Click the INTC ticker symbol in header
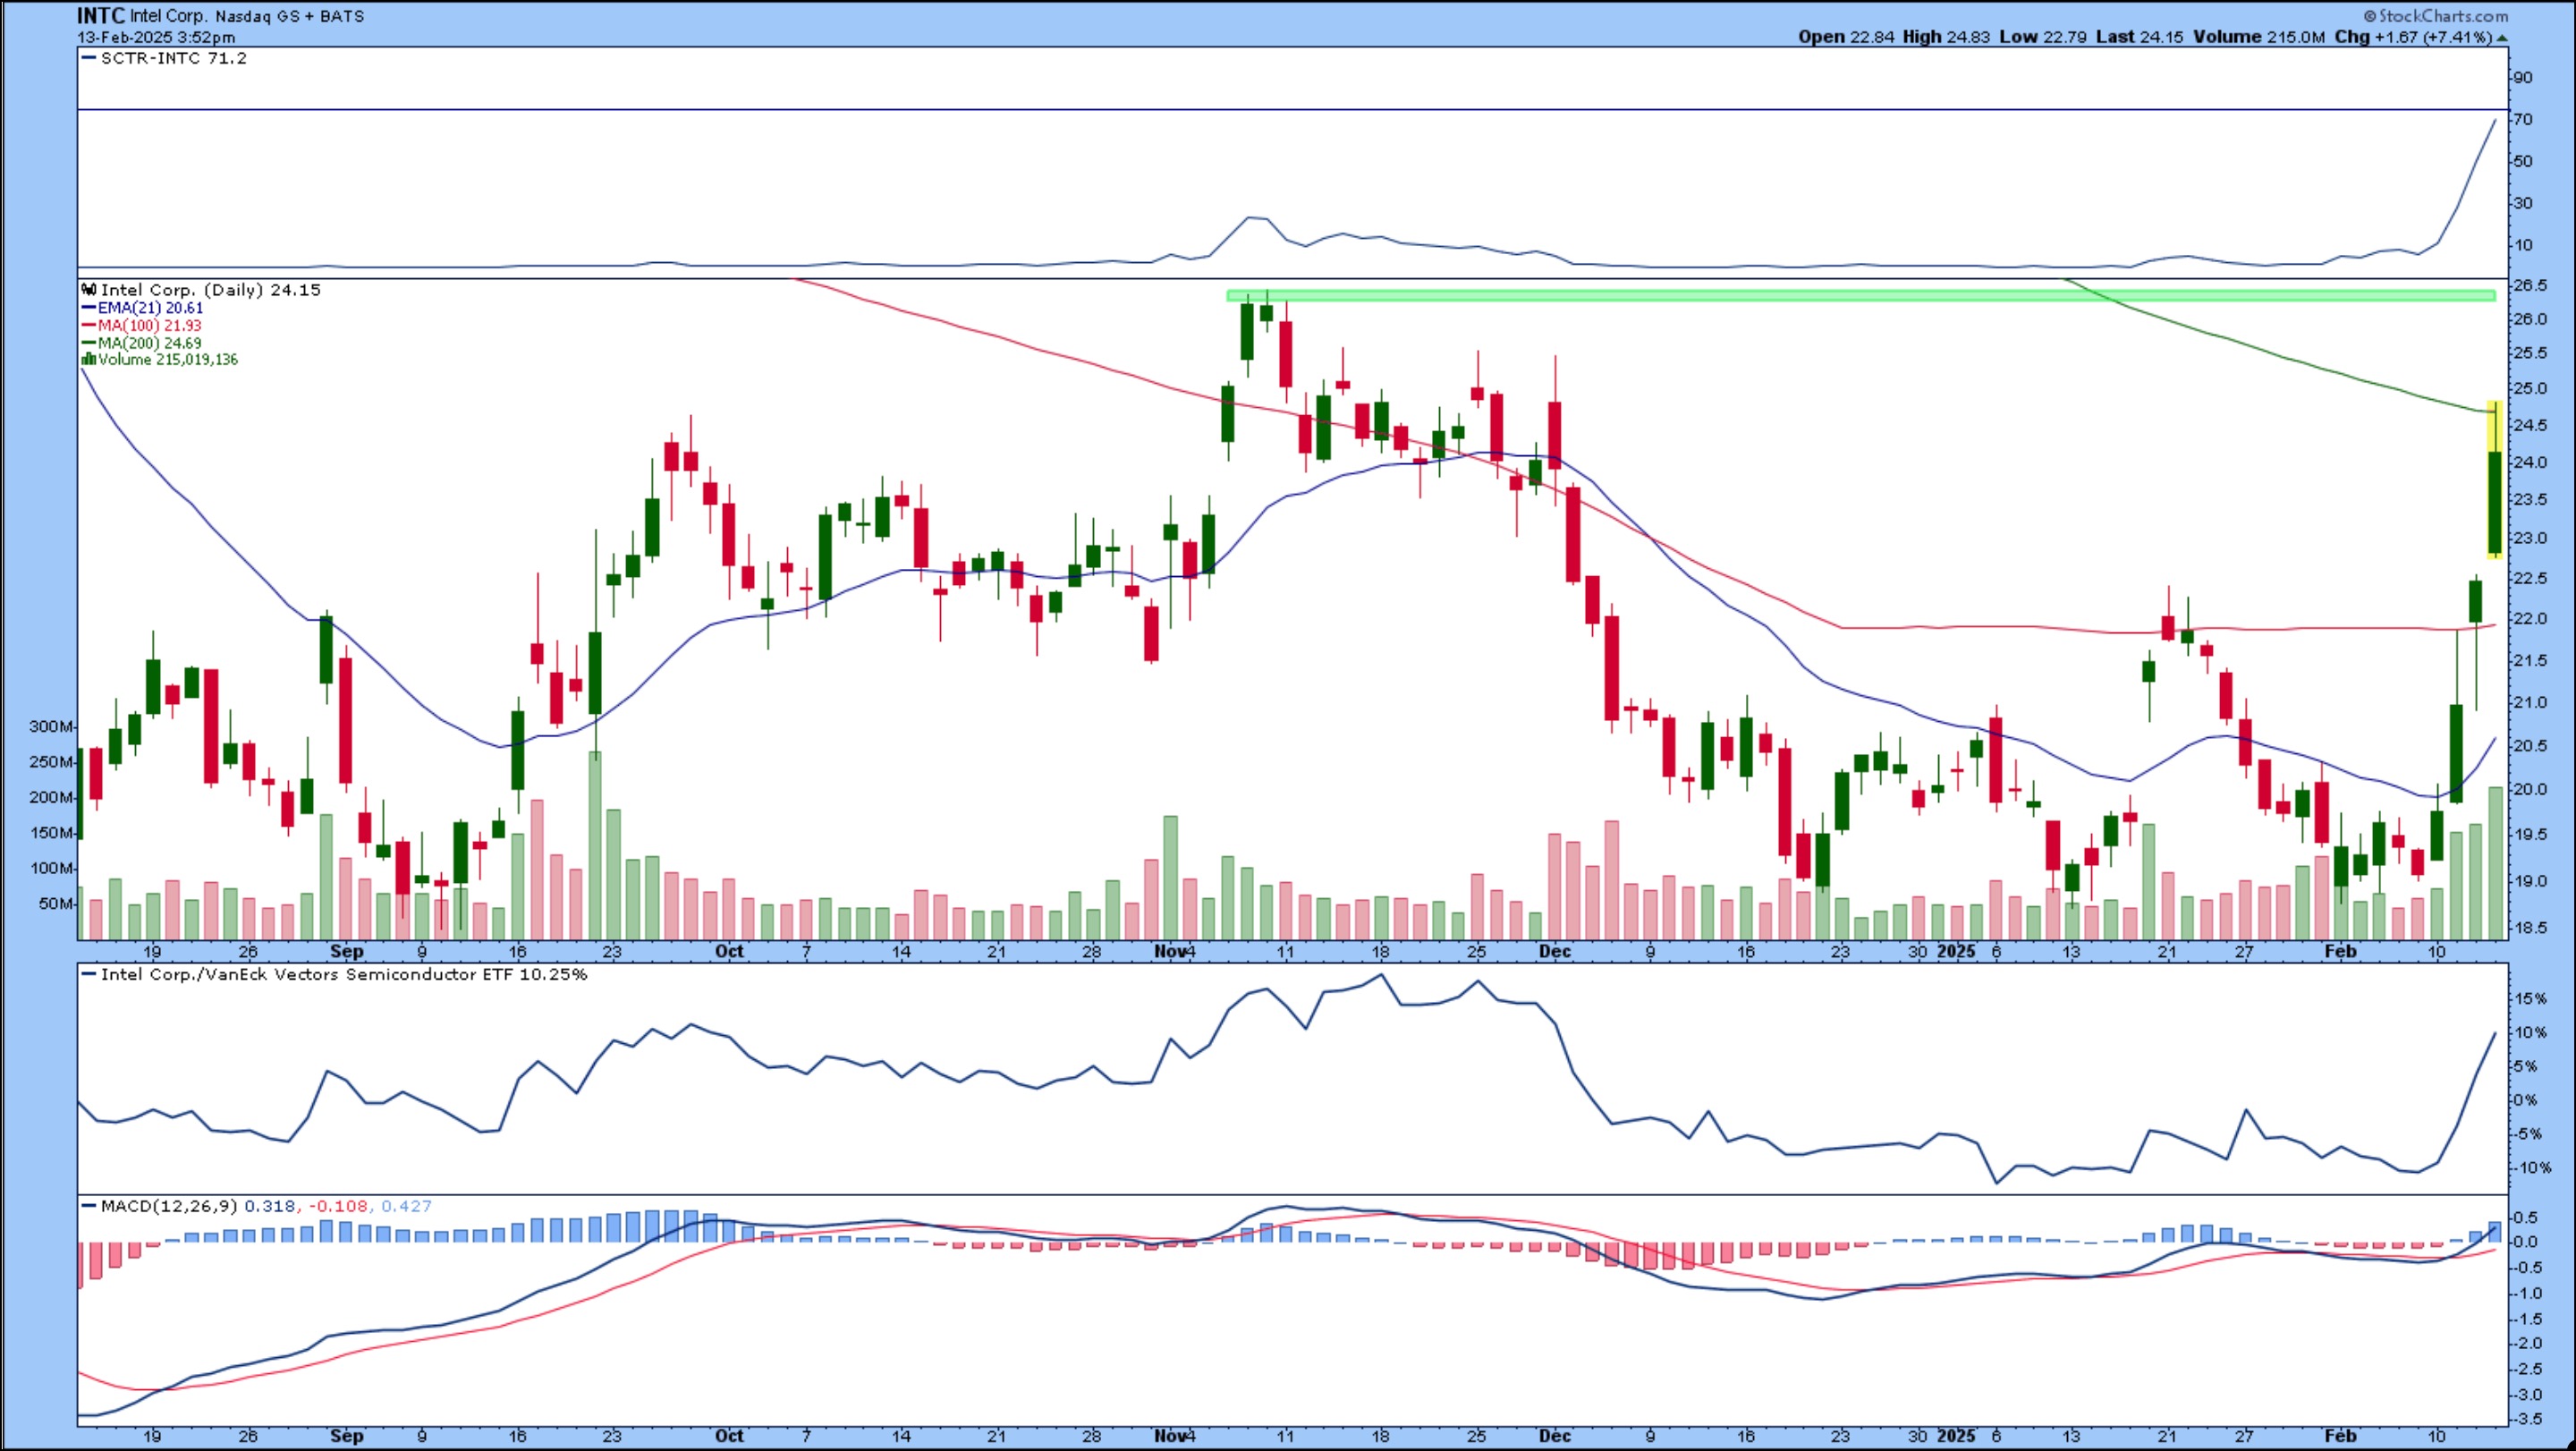Viewport: 2576px width, 1451px height. (x=101, y=16)
